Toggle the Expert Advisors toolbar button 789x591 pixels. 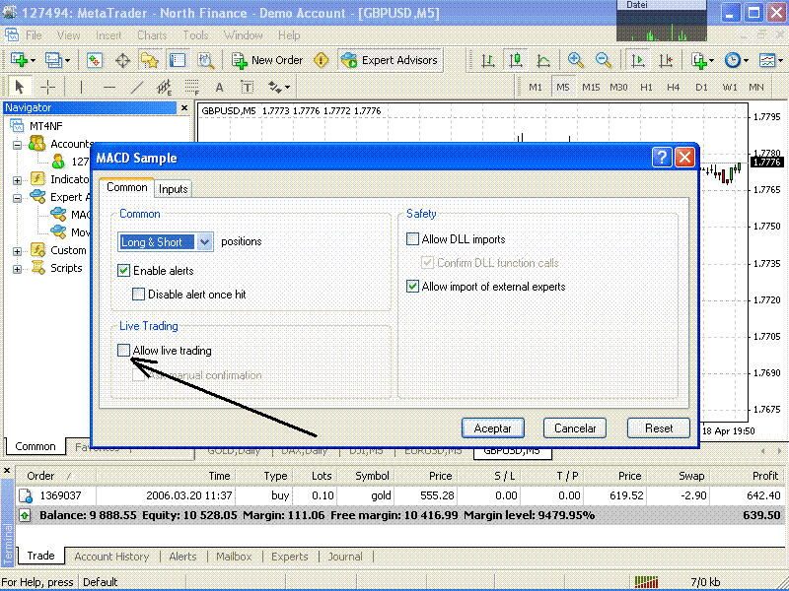390,60
